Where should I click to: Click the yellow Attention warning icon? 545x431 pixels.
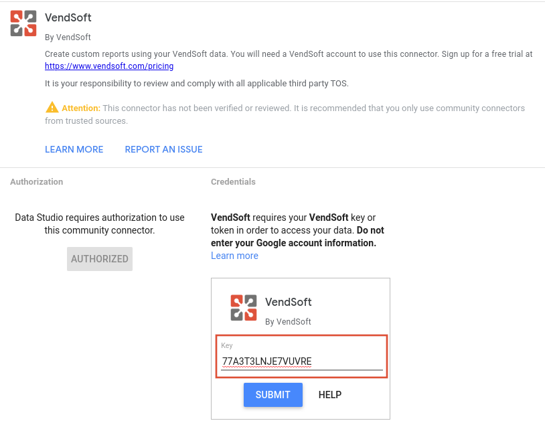click(x=52, y=107)
